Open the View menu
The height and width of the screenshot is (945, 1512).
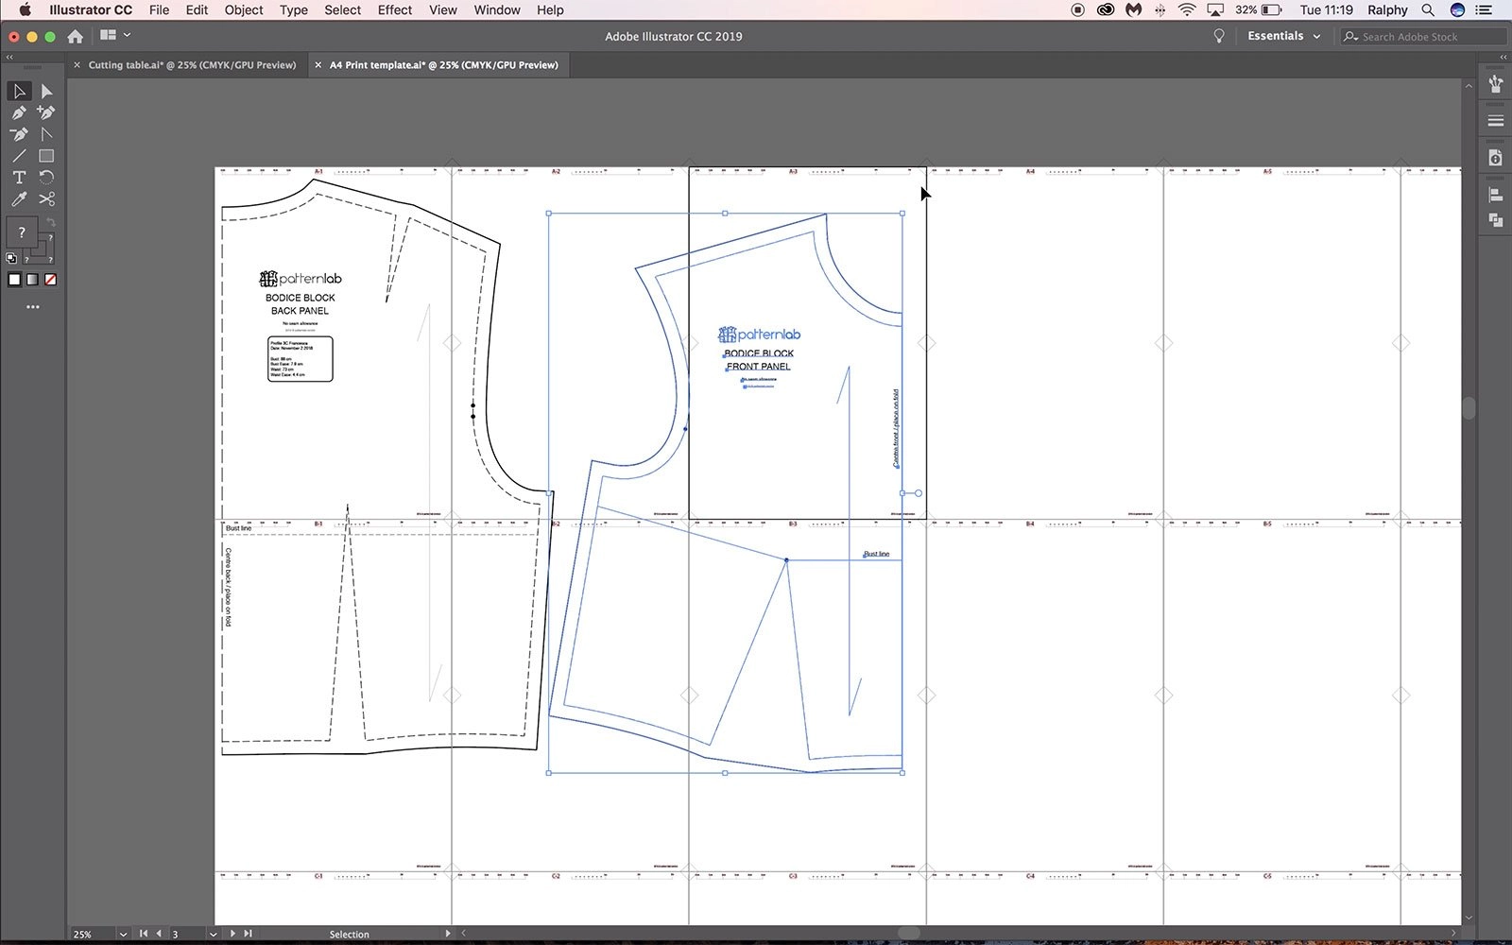tap(442, 10)
